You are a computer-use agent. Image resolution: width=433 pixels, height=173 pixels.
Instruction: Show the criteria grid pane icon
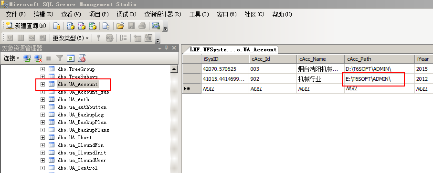[21, 38]
